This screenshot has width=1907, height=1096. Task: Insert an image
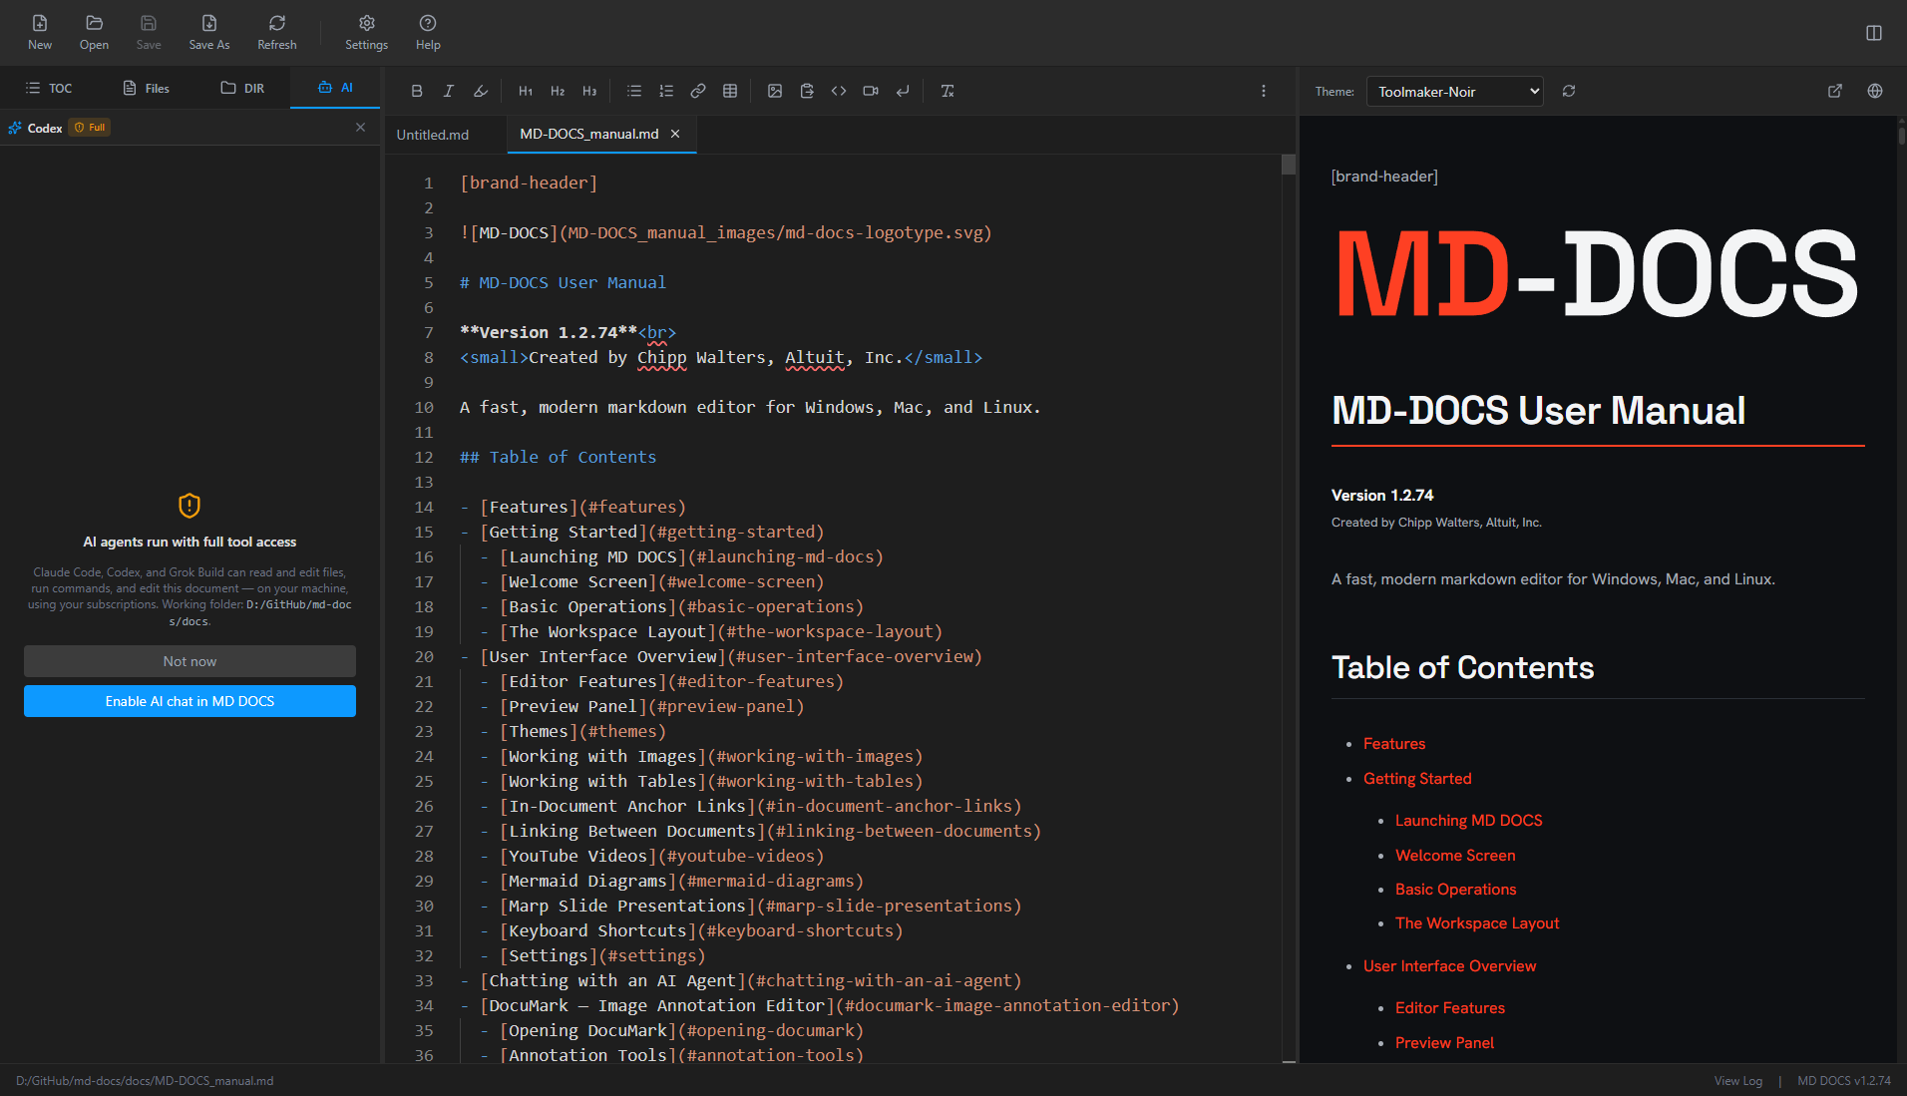tap(775, 91)
